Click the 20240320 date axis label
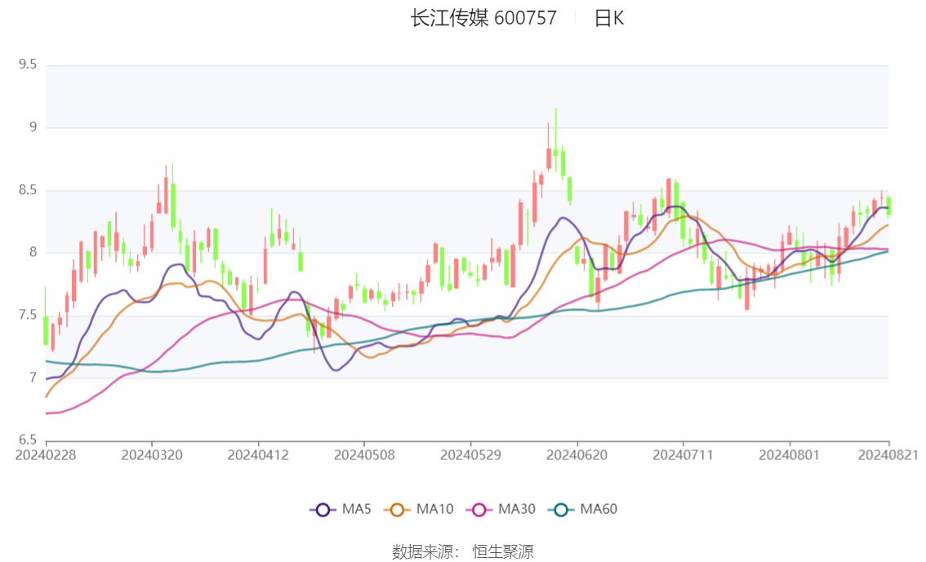The width and height of the screenshot is (926, 562). [x=152, y=455]
